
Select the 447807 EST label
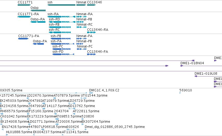coord(34,127)
